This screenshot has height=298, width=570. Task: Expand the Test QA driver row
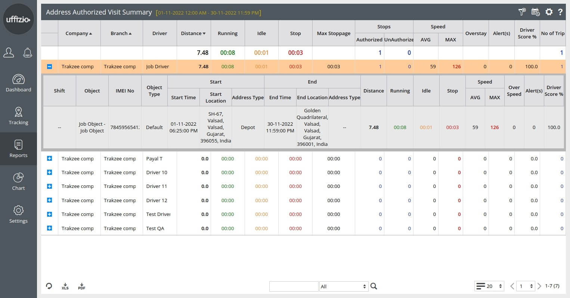49,228
